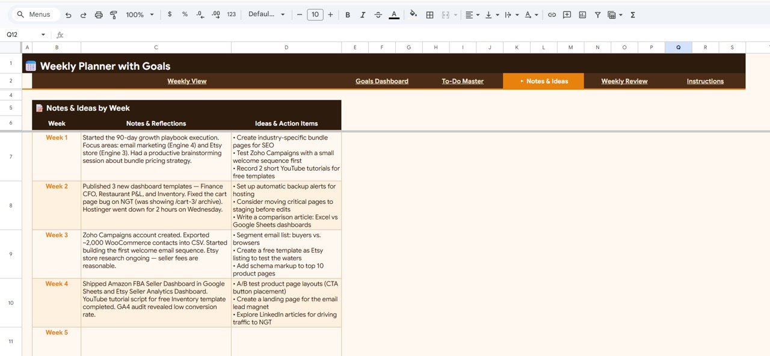This screenshot has width=770, height=356.
Task: Print the spreadsheet with printer icon
Action: [99, 14]
